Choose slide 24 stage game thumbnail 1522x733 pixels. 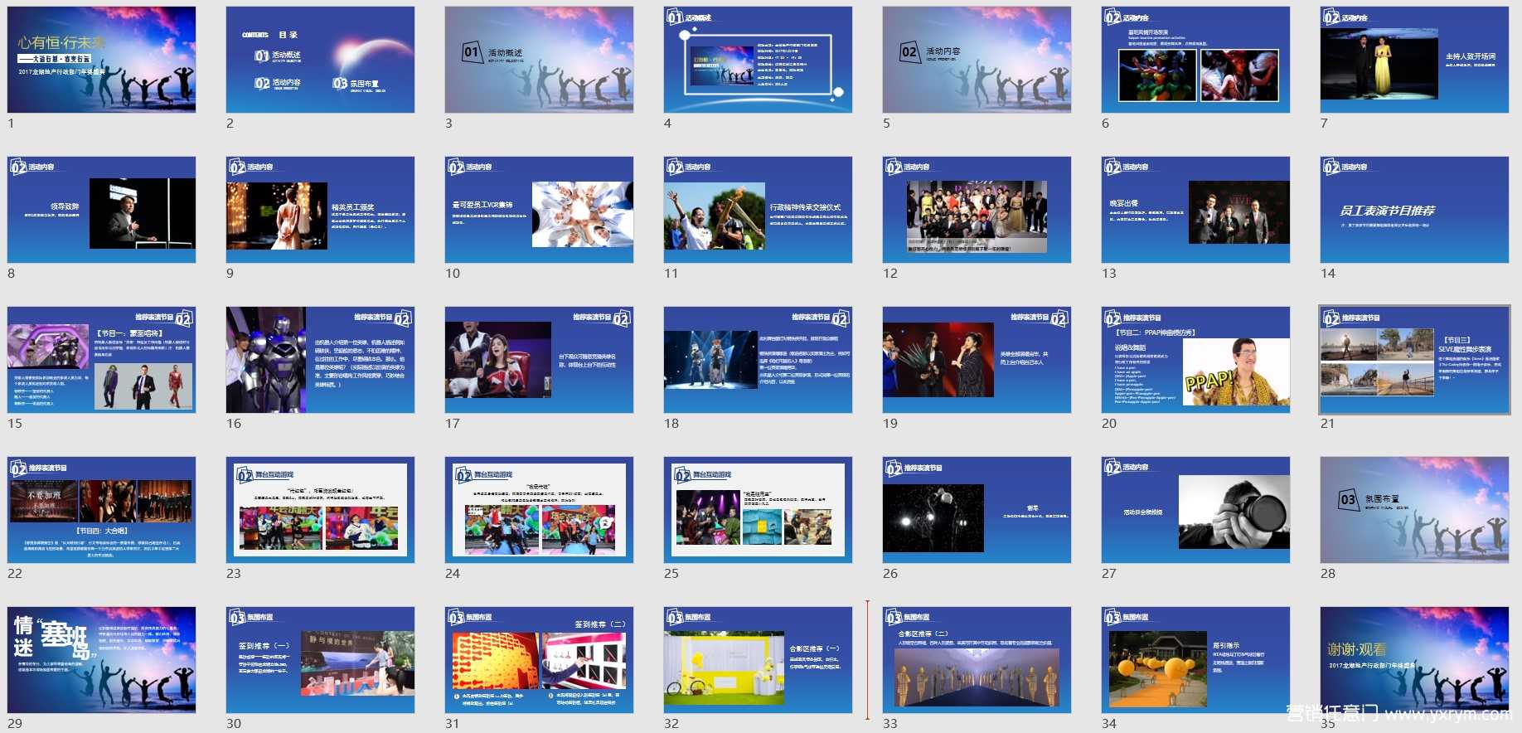point(540,510)
